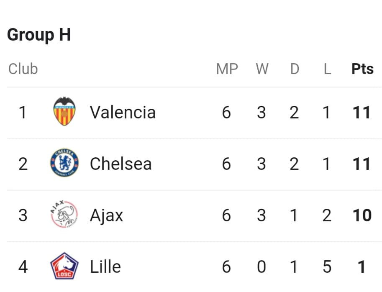The height and width of the screenshot is (292, 382).
Task: Click rank number 2 beside Chelsea
Action: point(23,164)
